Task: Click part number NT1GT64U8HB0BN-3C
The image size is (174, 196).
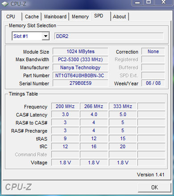Action: tap(80, 75)
